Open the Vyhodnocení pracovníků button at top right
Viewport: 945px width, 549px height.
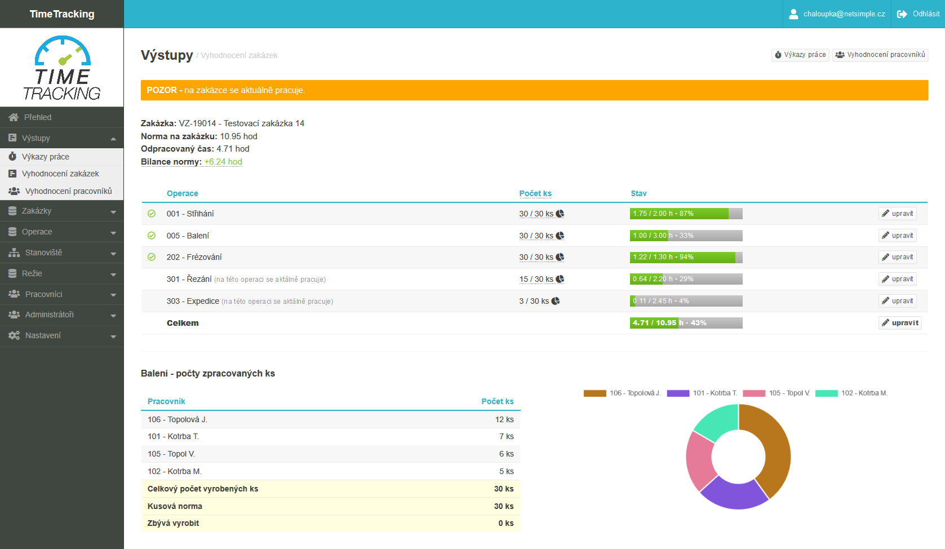(x=880, y=55)
